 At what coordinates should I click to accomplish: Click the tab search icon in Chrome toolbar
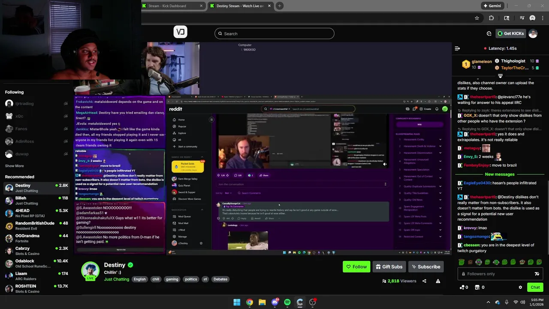[507, 18]
